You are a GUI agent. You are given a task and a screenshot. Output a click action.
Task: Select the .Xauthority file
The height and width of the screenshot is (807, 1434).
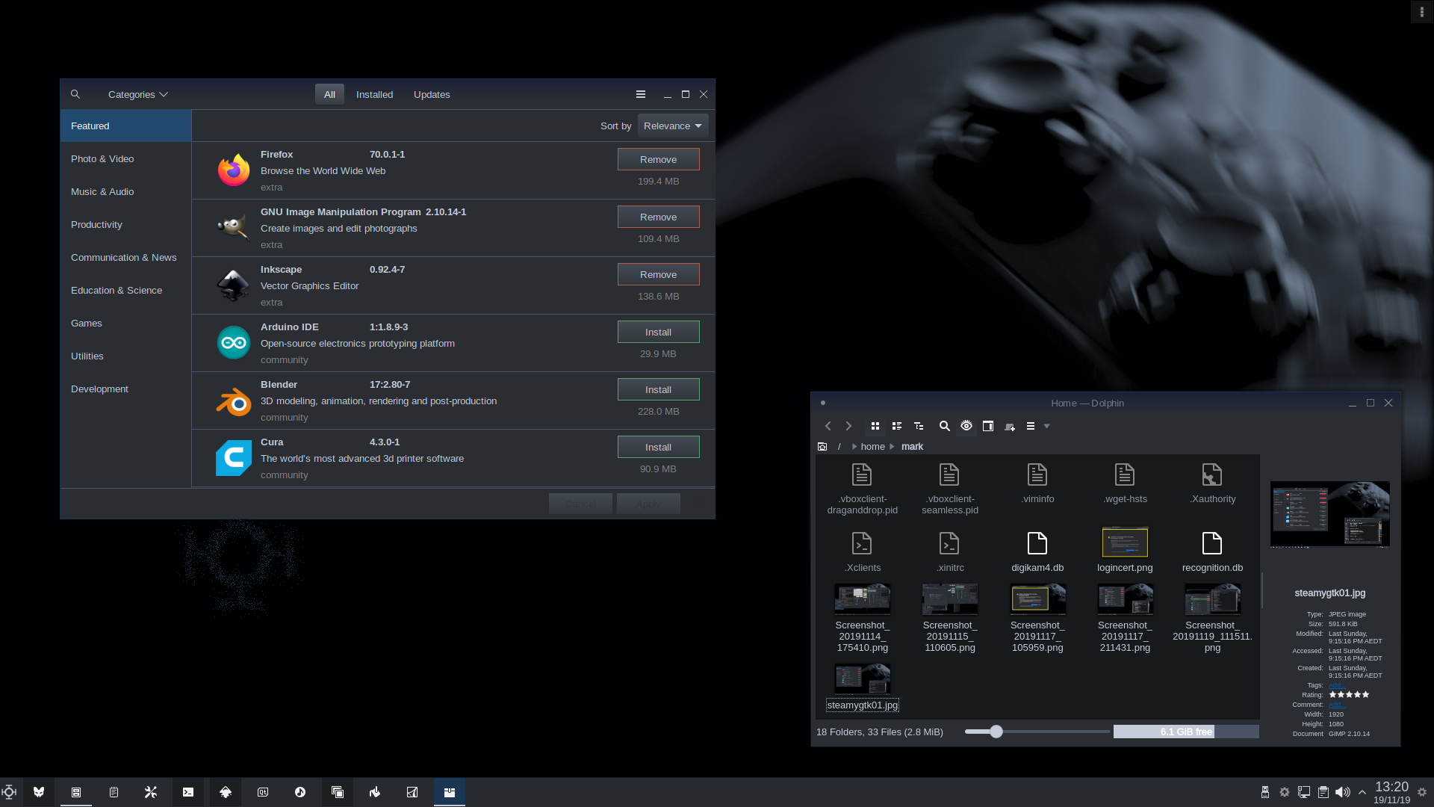pyautogui.click(x=1212, y=483)
